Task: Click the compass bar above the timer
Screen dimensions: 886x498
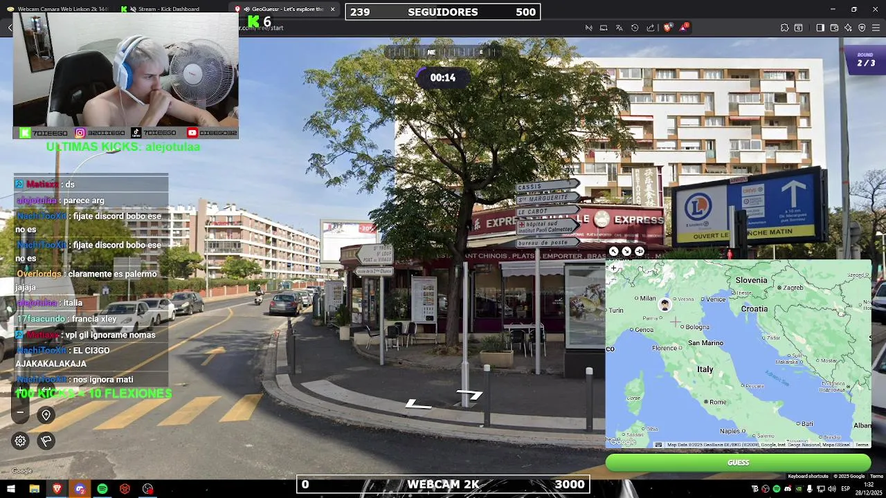Action: click(x=443, y=52)
